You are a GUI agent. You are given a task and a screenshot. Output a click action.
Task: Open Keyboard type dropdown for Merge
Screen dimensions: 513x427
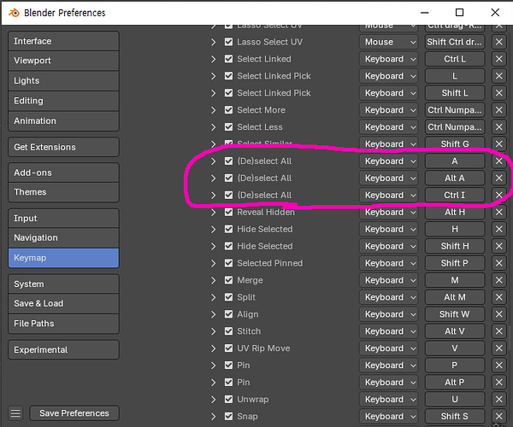(x=389, y=280)
